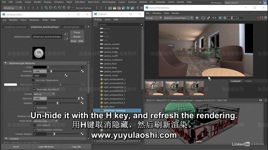
Task: Open the Arnold menu in main menu bar
Action: click(x=180, y=2)
